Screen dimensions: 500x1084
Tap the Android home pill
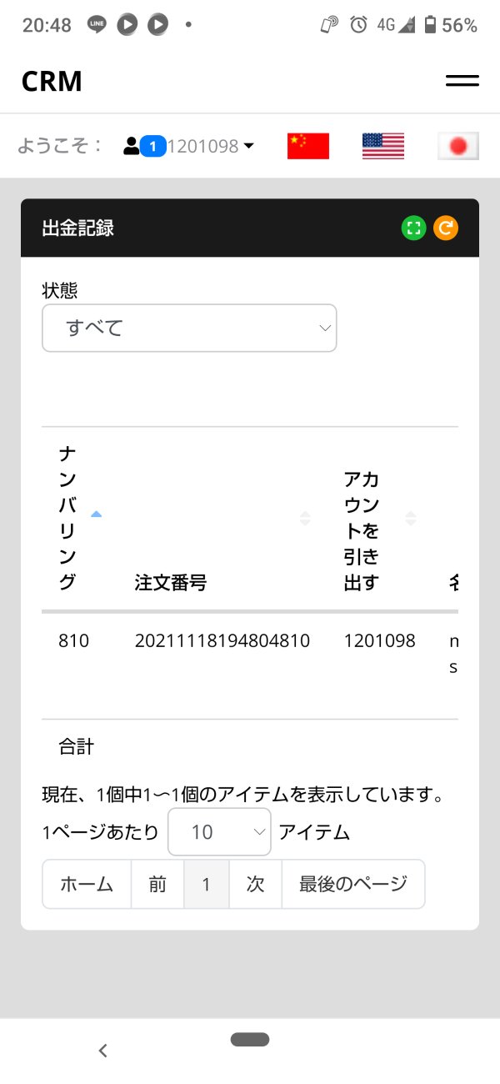tap(250, 1039)
